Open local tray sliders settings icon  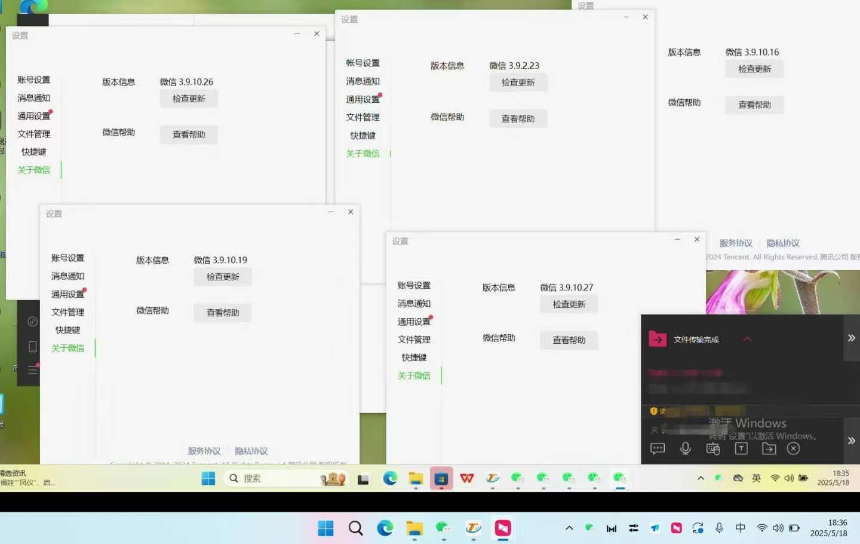point(634,528)
